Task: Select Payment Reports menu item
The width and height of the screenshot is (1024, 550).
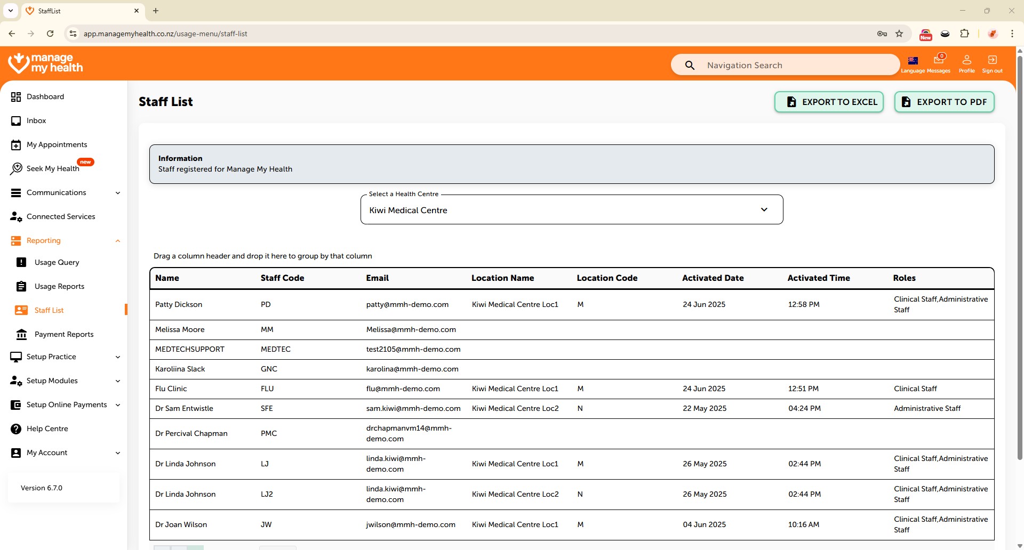Action: coord(64,334)
